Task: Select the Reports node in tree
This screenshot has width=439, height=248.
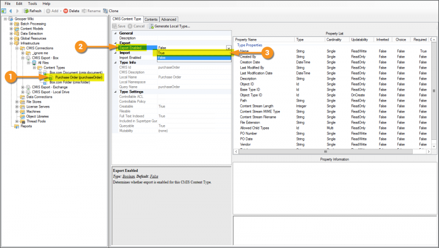Action: tap(26, 126)
